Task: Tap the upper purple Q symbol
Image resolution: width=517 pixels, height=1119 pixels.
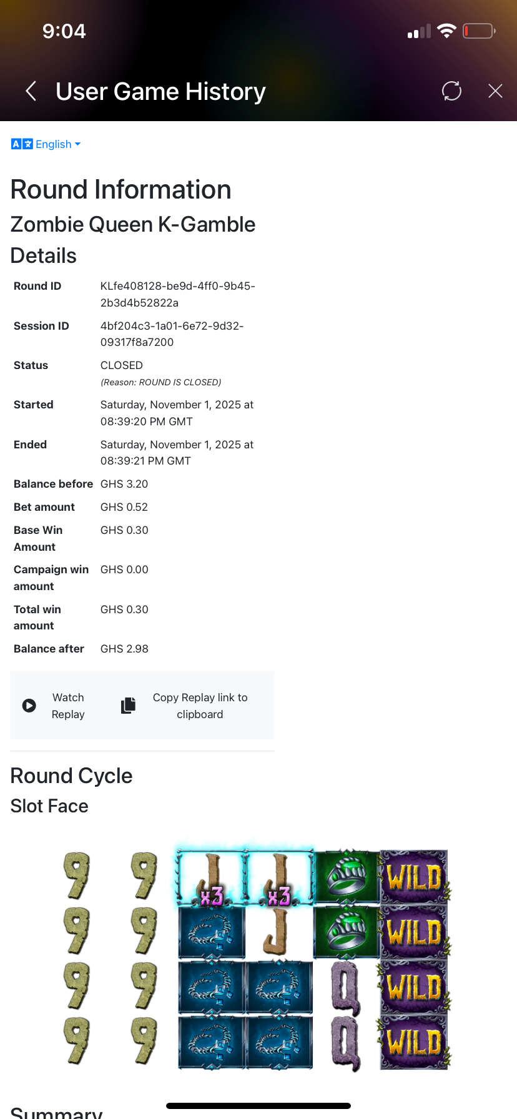Action: click(x=346, y=988)
